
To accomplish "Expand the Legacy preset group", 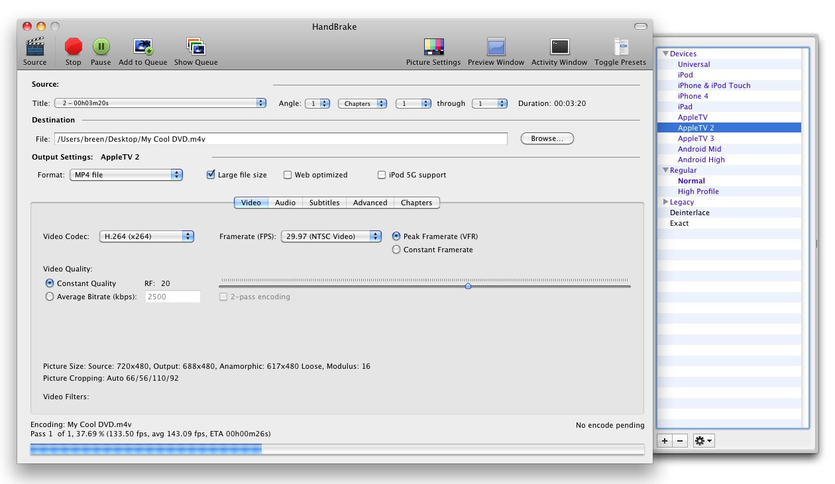I will pyautogui.click(x=665, y=202).
